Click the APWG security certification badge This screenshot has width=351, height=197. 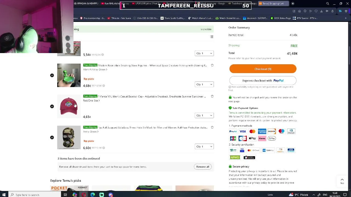235,157
